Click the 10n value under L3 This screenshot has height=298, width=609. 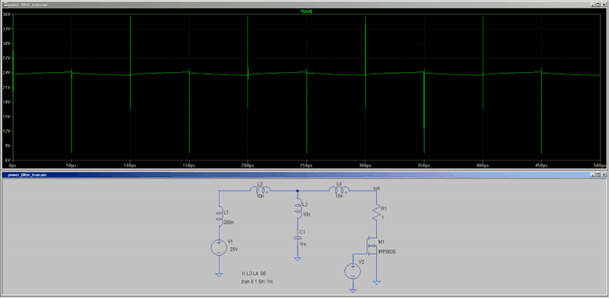(x=260, y=196)
